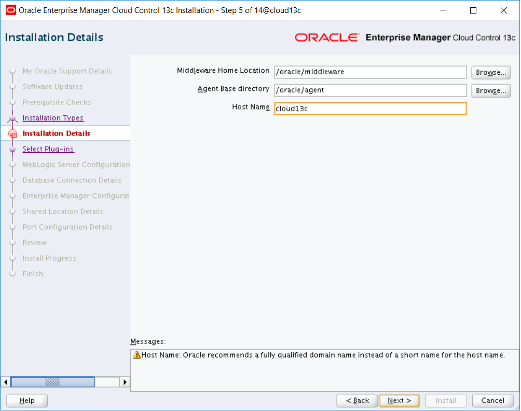Close the installer window
Screen dimensions: 521x411
[503, 10]
